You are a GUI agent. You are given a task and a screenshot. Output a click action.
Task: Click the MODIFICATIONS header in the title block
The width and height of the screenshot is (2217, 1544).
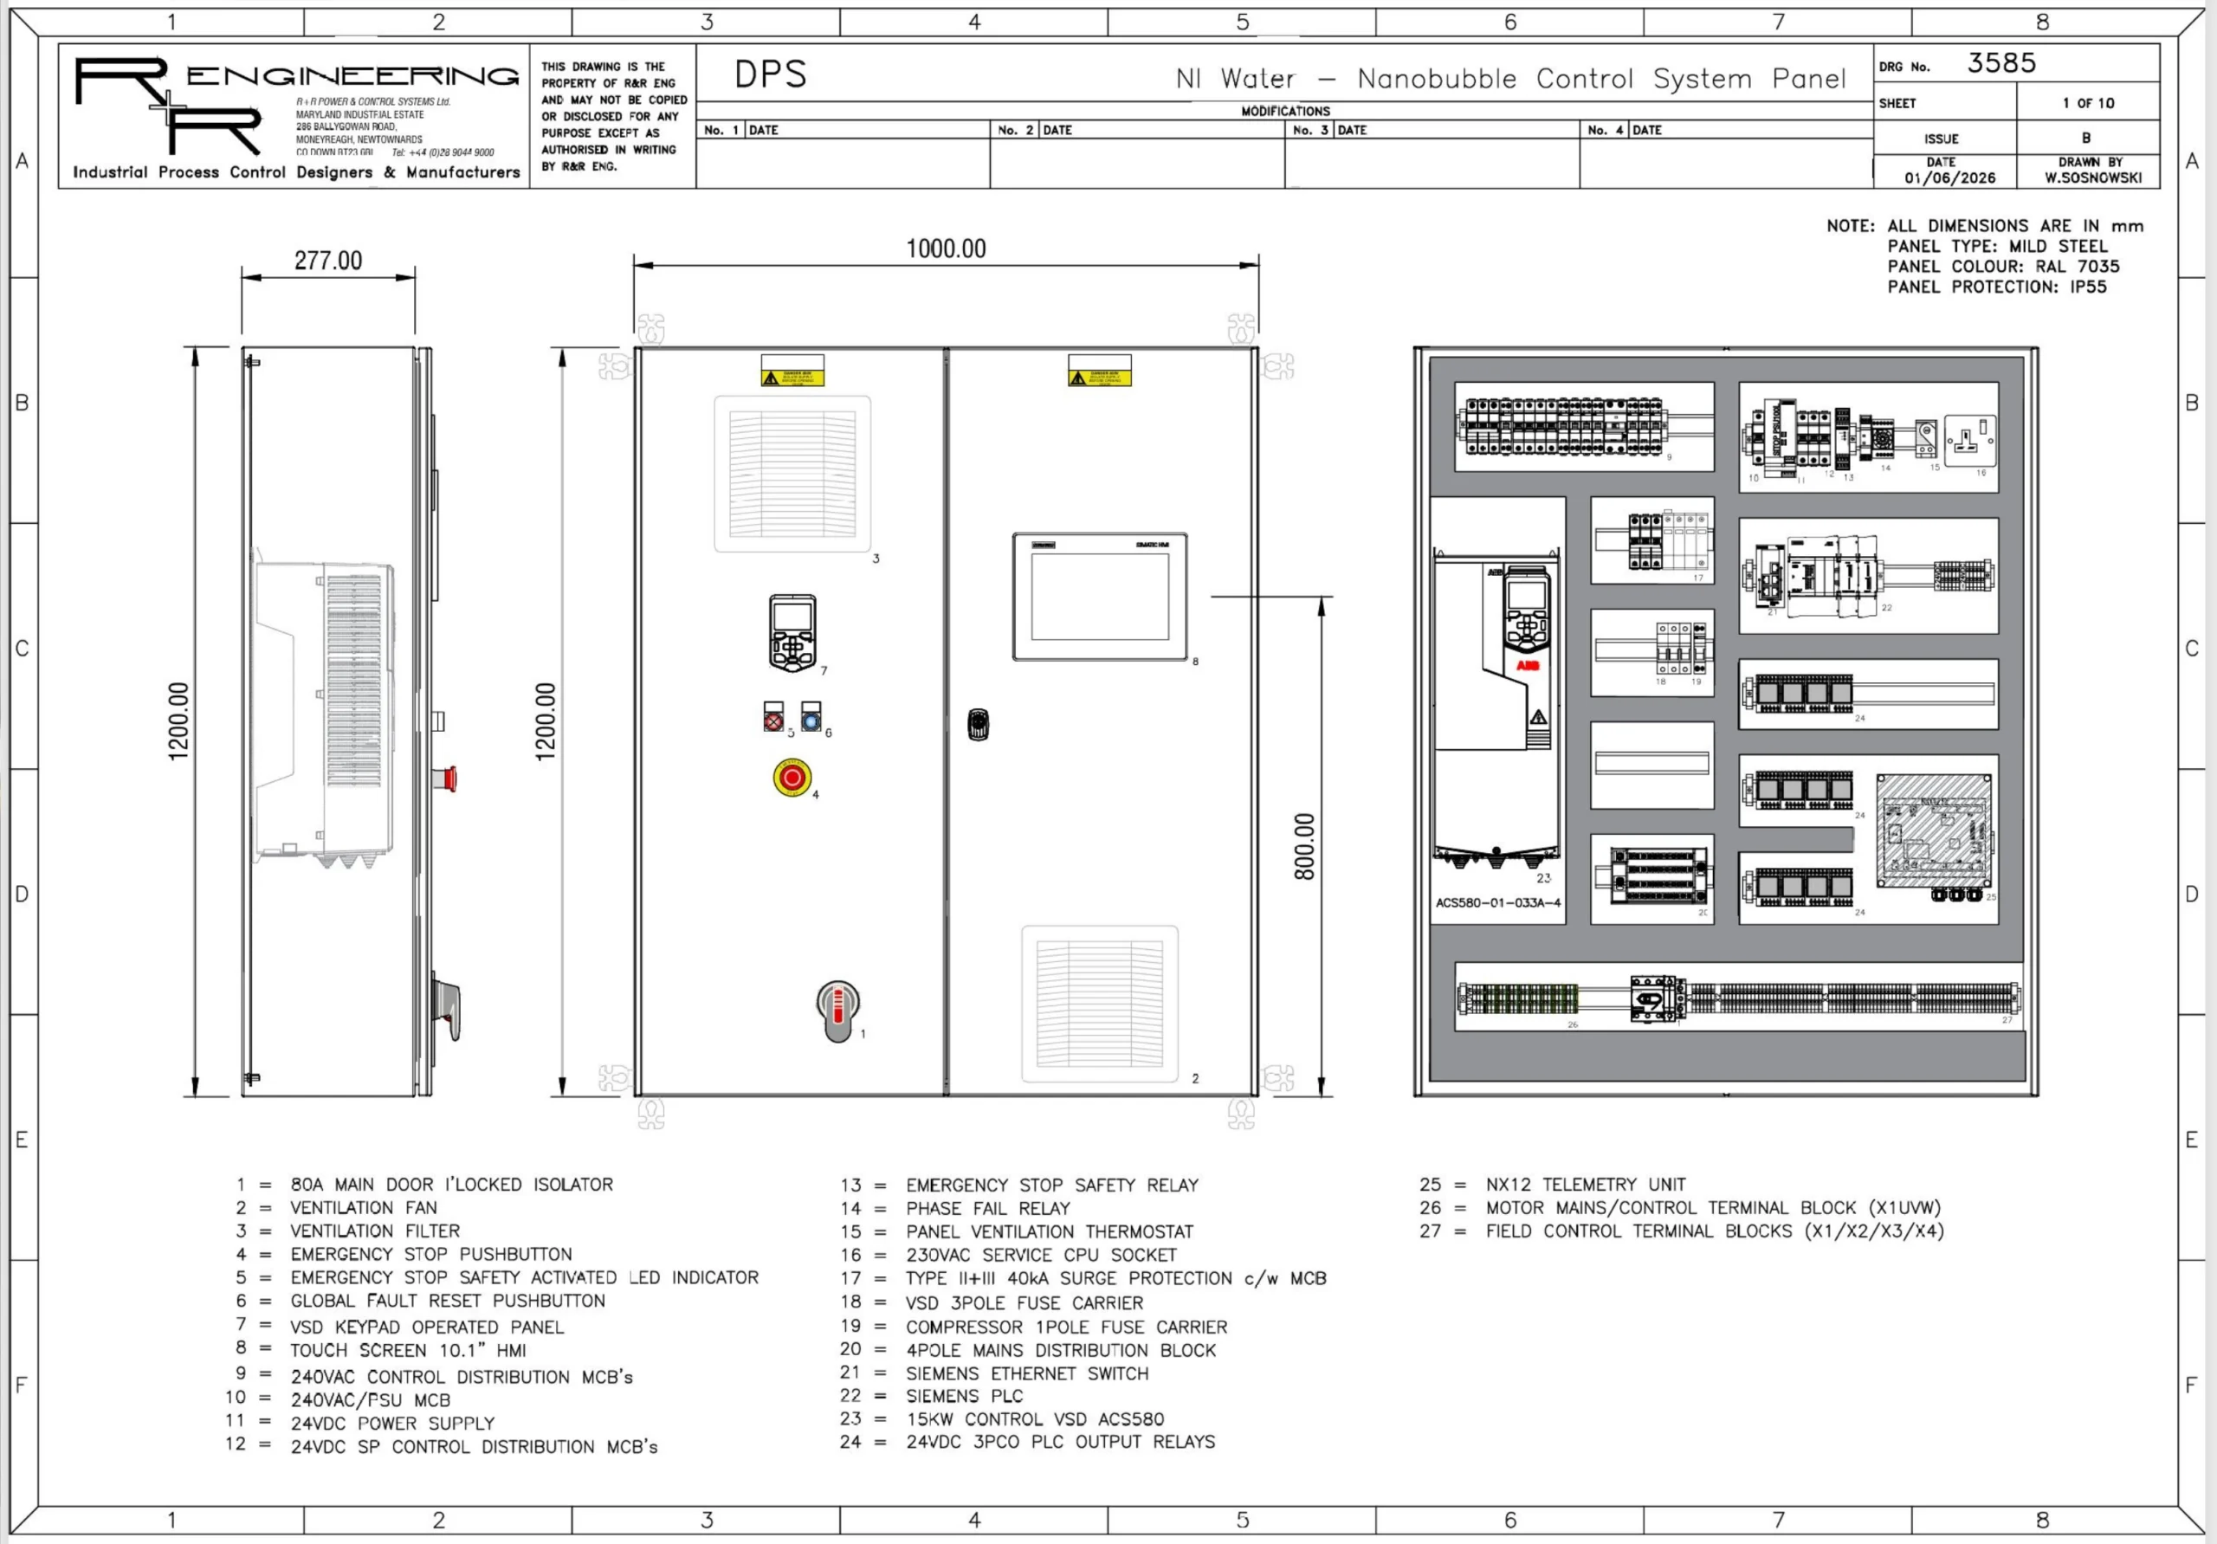(1285, 111)
